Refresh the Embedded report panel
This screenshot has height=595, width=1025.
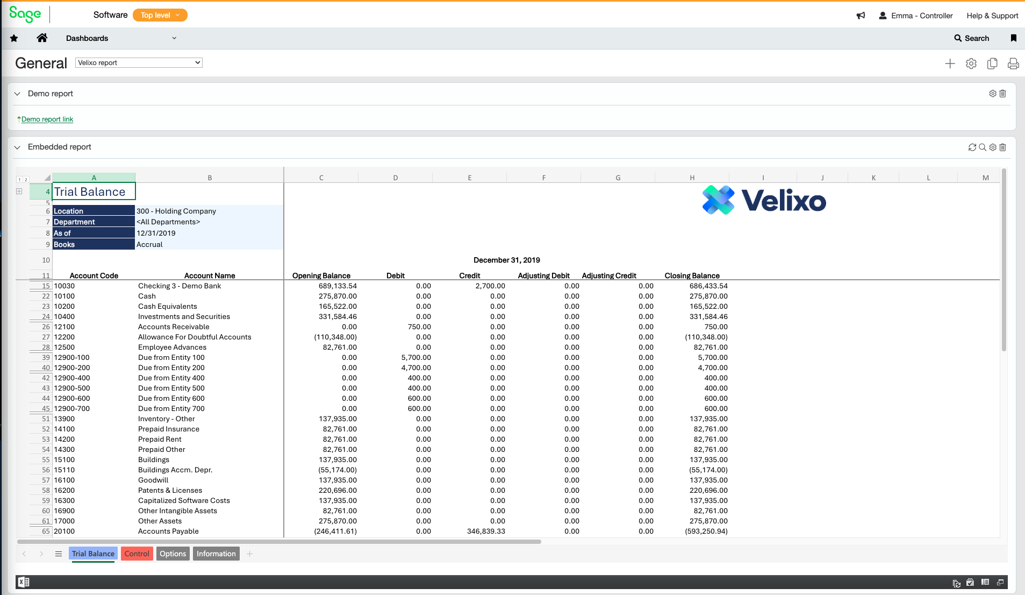click(972, 147)
